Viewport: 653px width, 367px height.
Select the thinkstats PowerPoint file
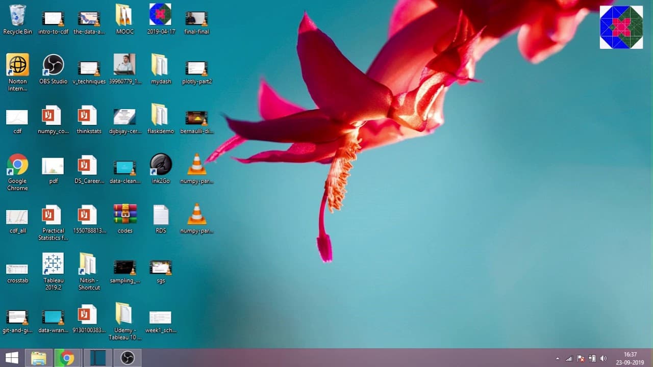(89, 119)
